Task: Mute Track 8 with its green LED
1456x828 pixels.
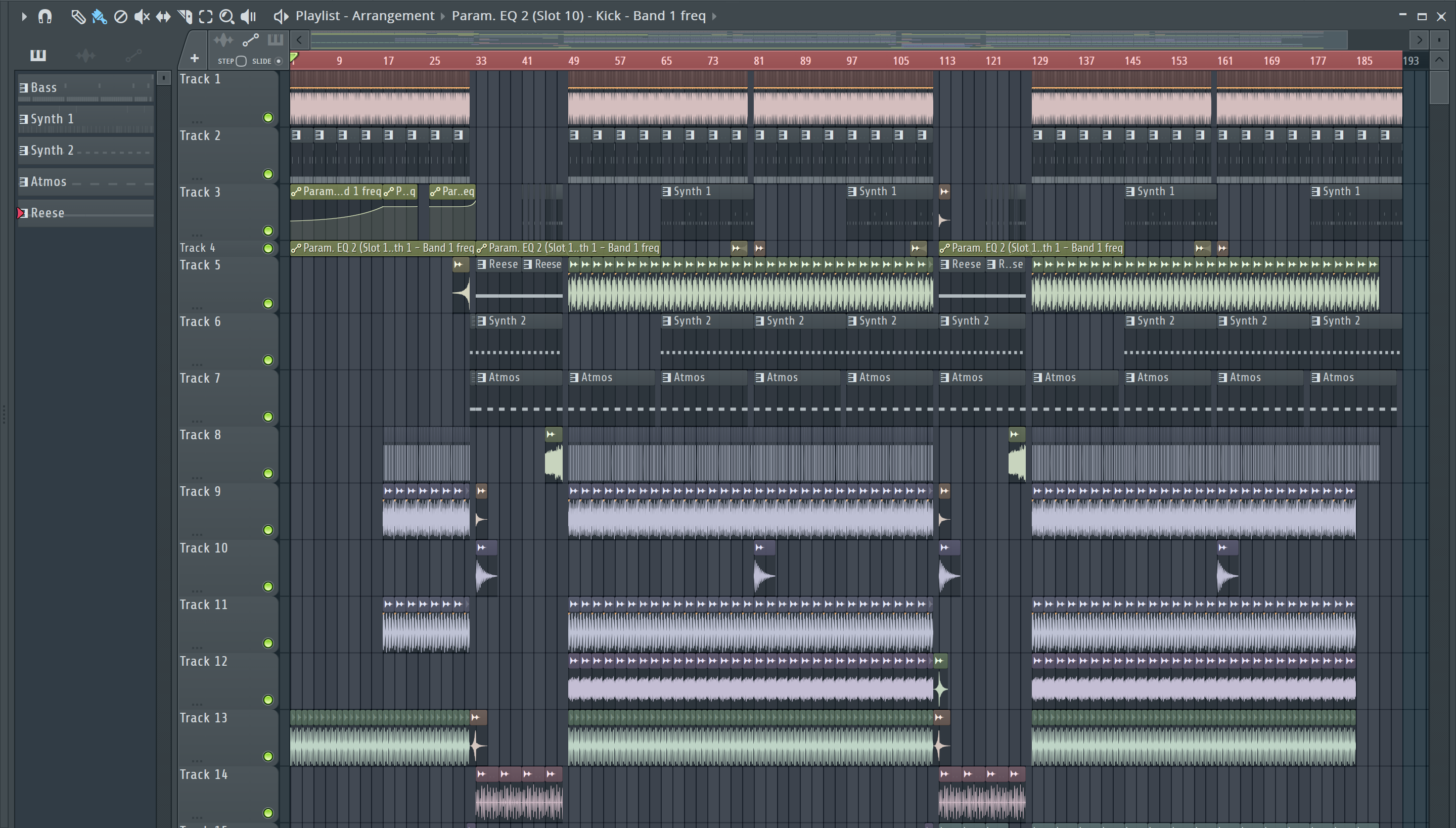Action: click(x=268, y=473)
